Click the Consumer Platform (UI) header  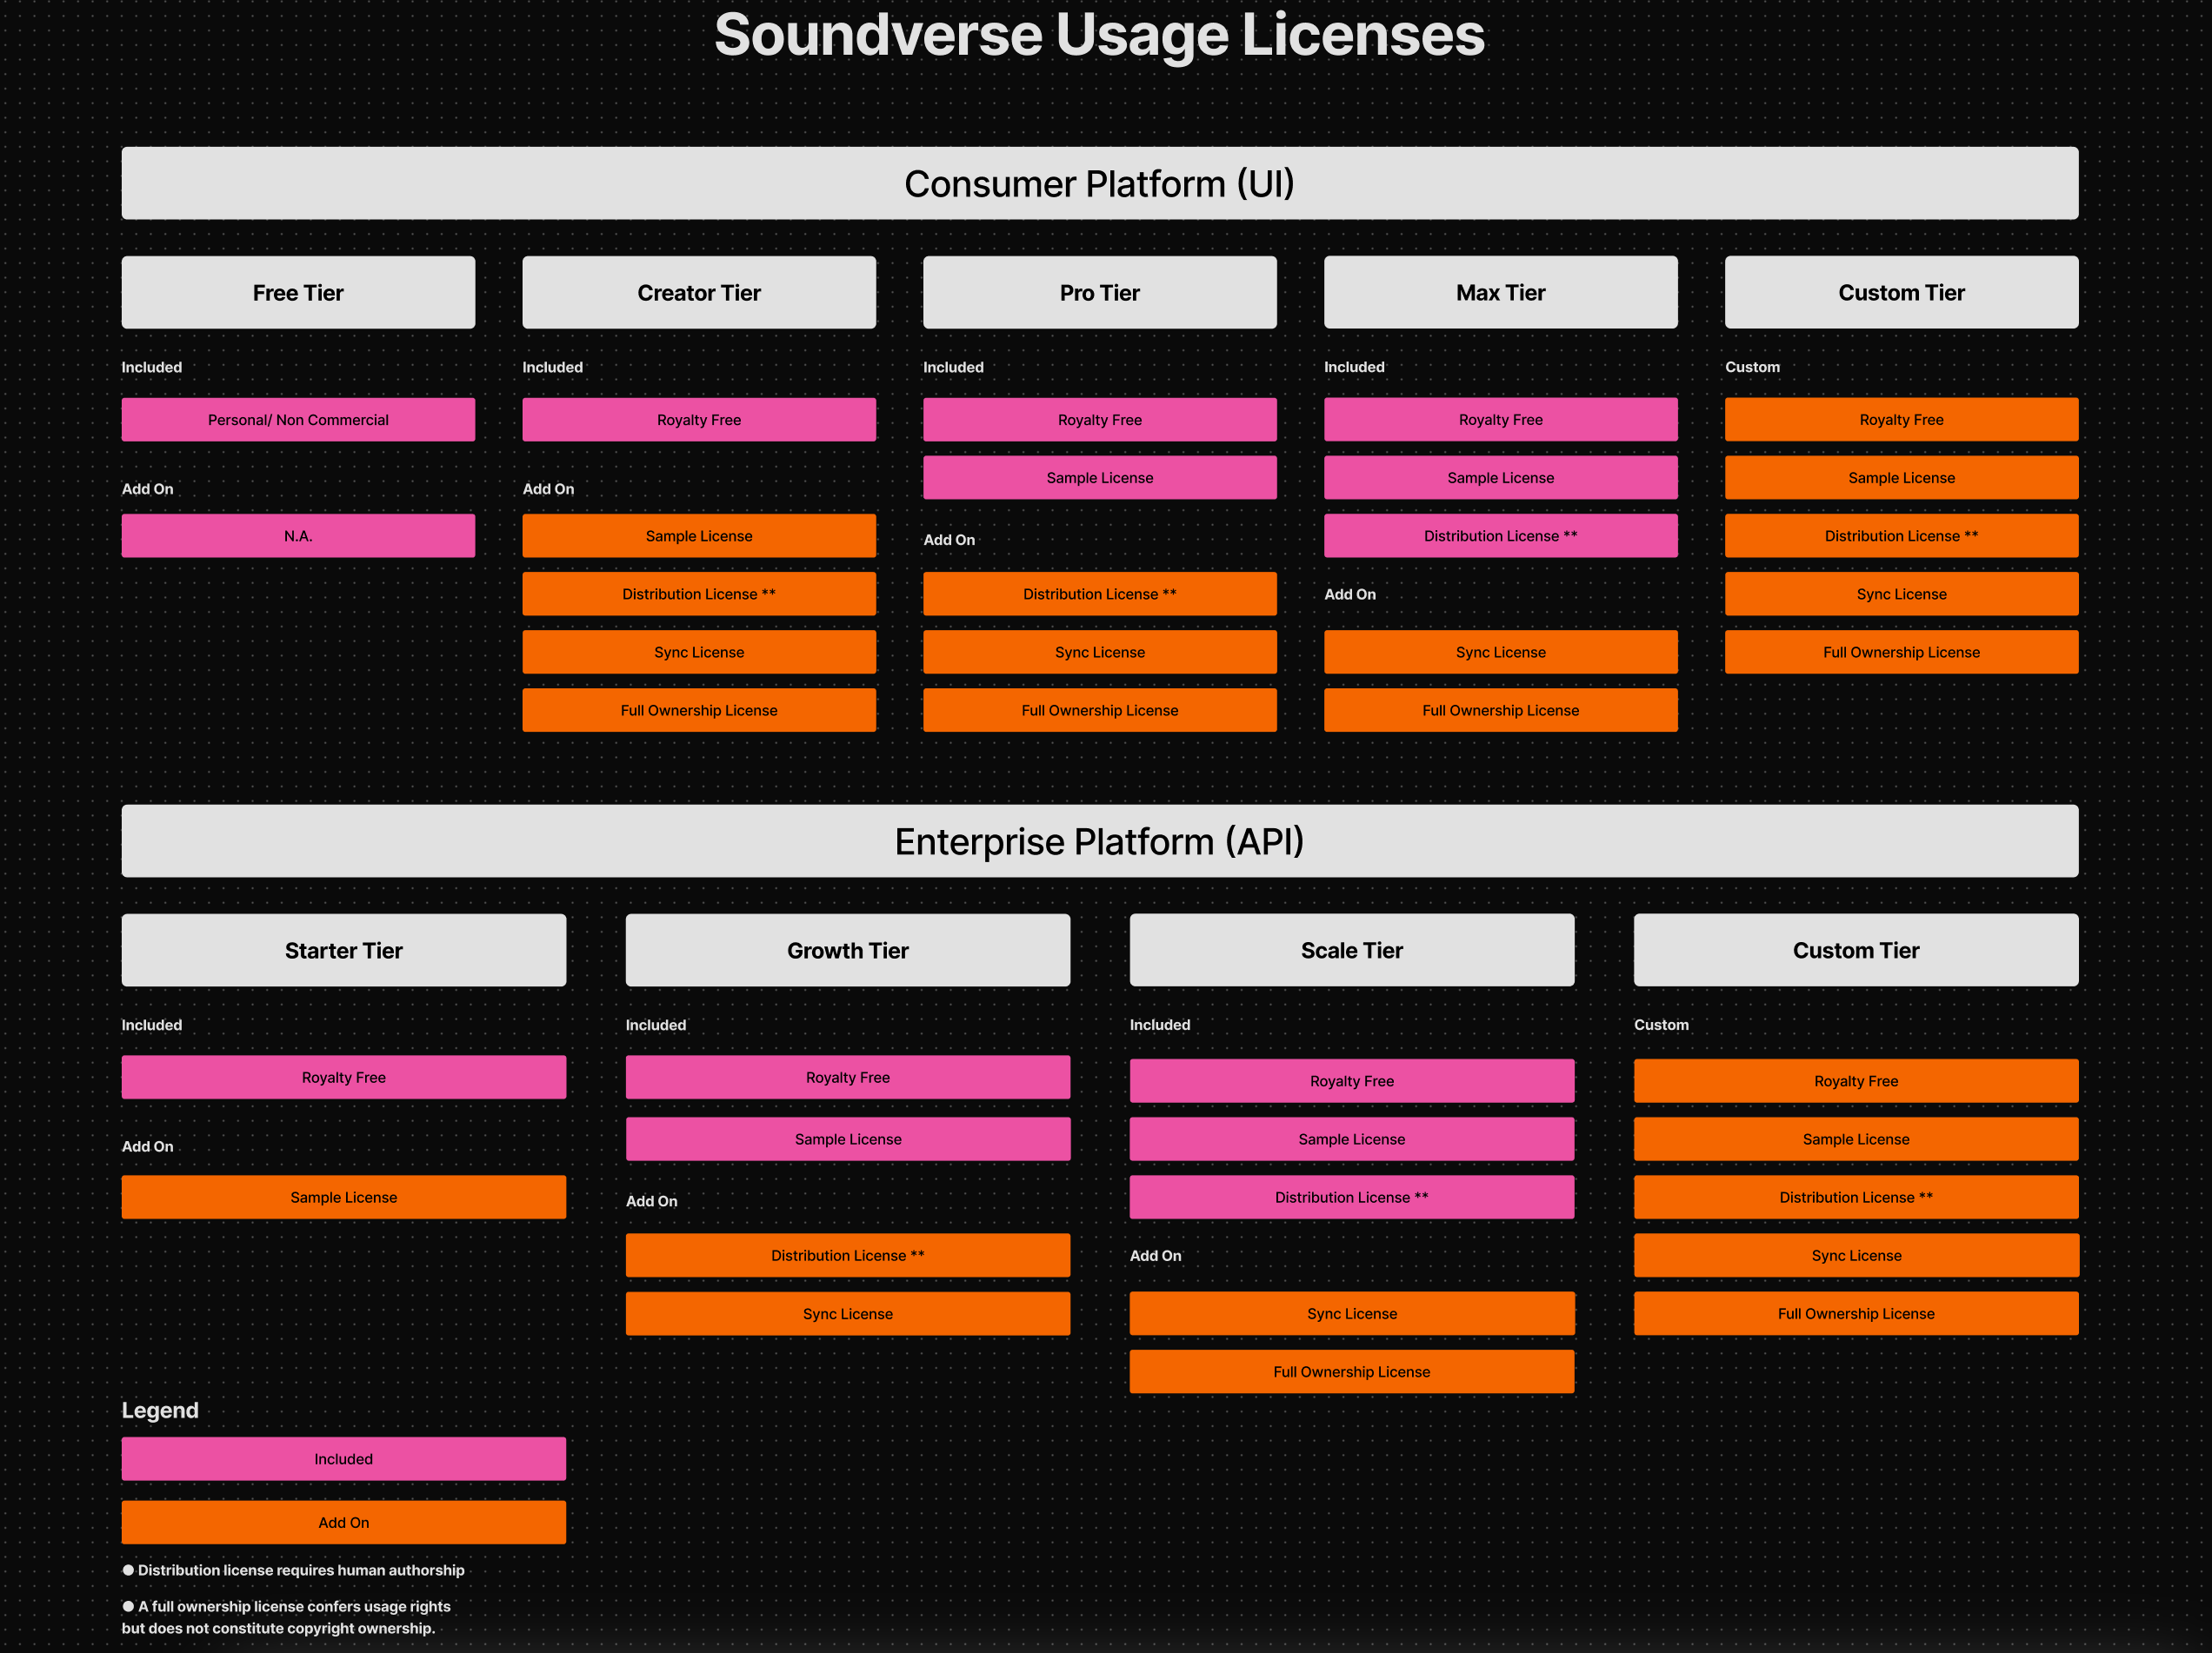click(1099, 184)
